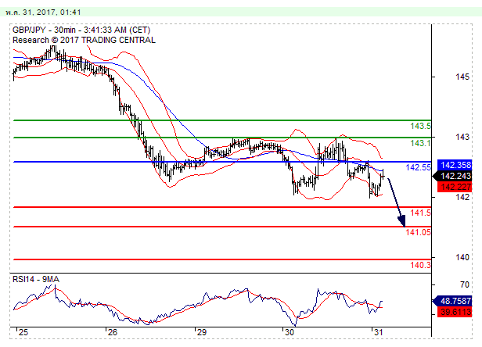Click 'Research © 2017 TRADING CENTRAL' text
Screen dimensions: 482x347
coord(84,40)
